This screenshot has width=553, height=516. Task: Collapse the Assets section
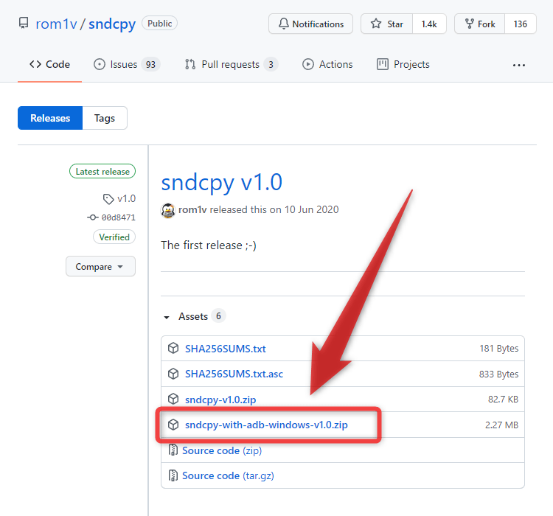click(167, 317)
